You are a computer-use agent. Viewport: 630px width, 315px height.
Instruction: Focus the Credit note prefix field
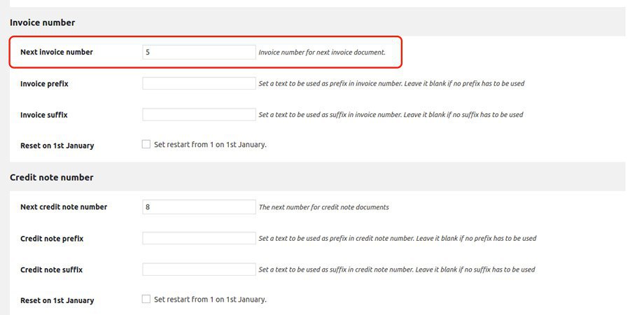[x=199, y=238]
